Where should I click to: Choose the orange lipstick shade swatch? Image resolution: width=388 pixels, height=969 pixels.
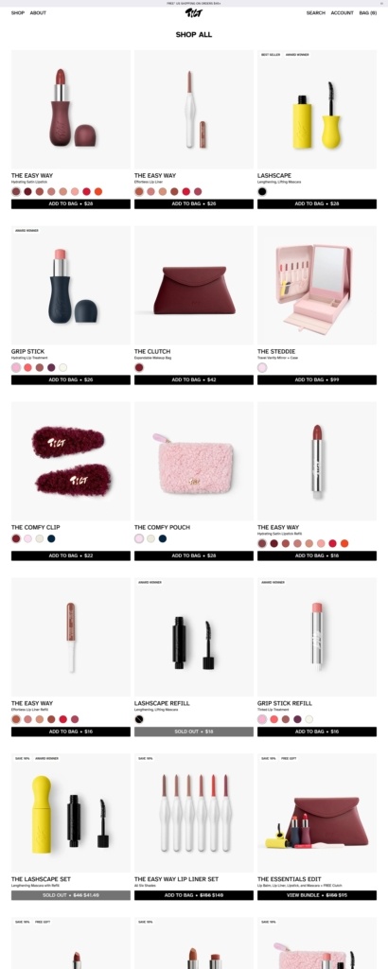tap(97, 191)
